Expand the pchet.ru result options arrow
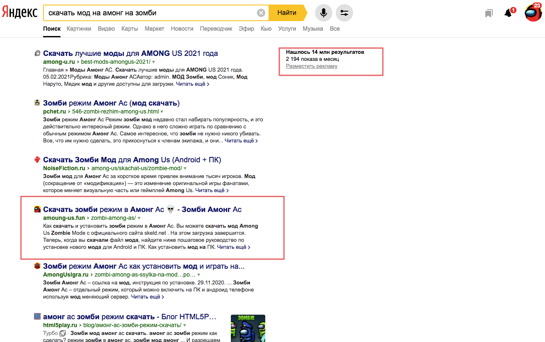This screenshot has width=545, height=342. pos(162,111)
